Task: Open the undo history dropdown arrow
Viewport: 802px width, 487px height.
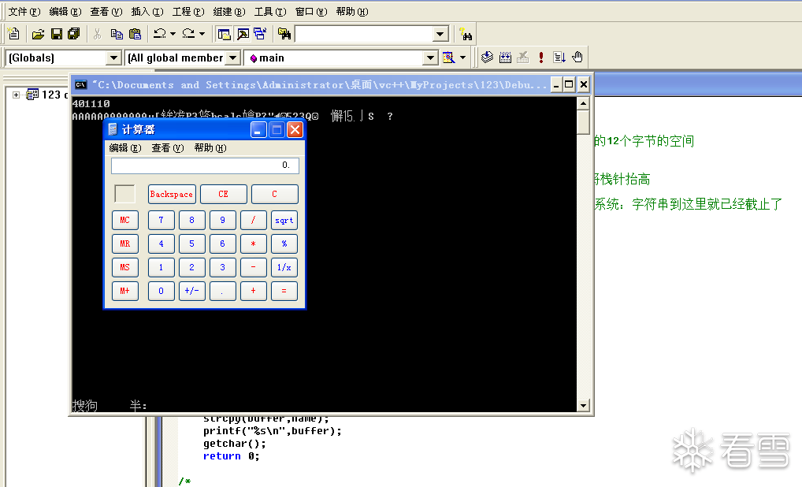Action: [173, 34]
